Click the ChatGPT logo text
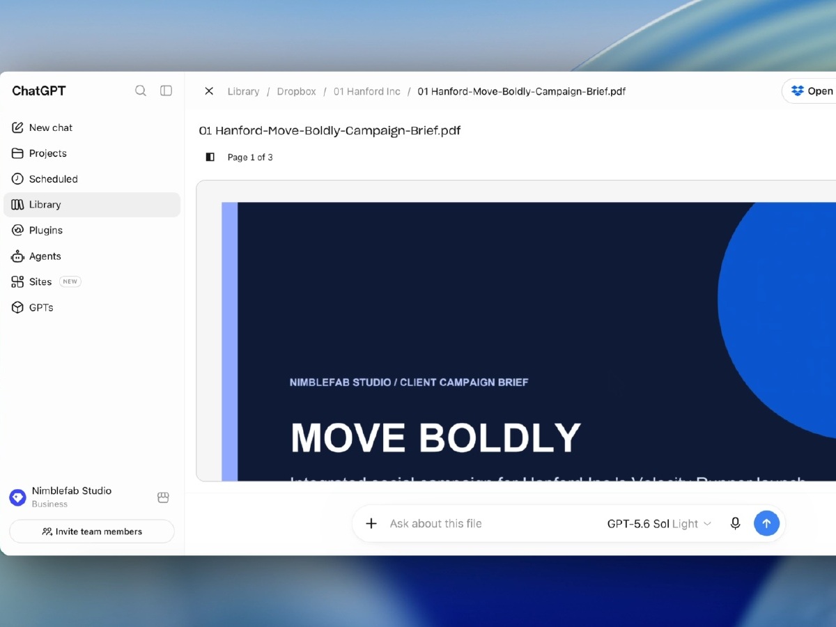 point(39,91)
